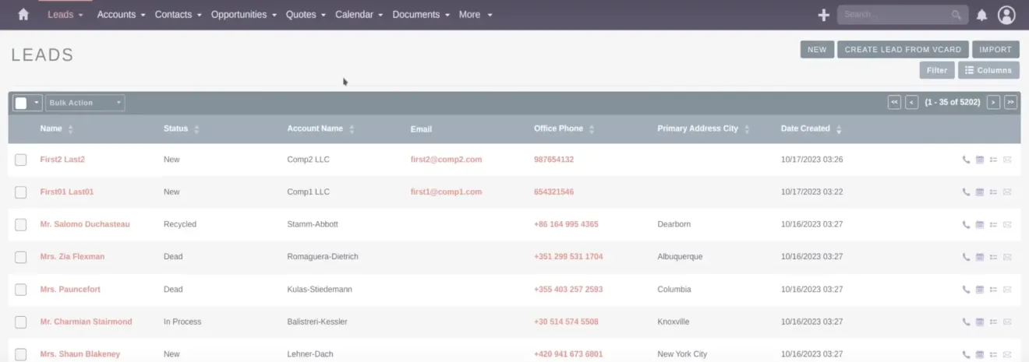Expand the More menu in navbar
The width and height of the screenshot is (1029, 362).
coord(476,14)
